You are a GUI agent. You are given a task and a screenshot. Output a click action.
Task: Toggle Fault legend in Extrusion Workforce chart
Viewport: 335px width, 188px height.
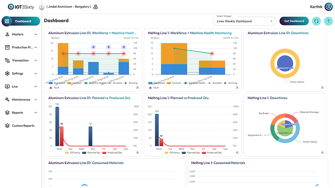tap(54, 88)
